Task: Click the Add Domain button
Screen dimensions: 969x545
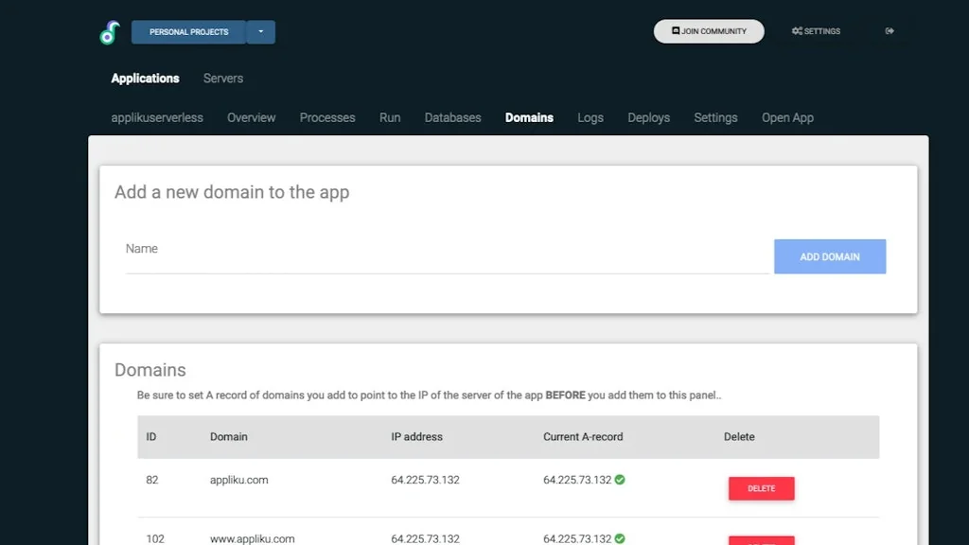Action: [x=830, y=255]
